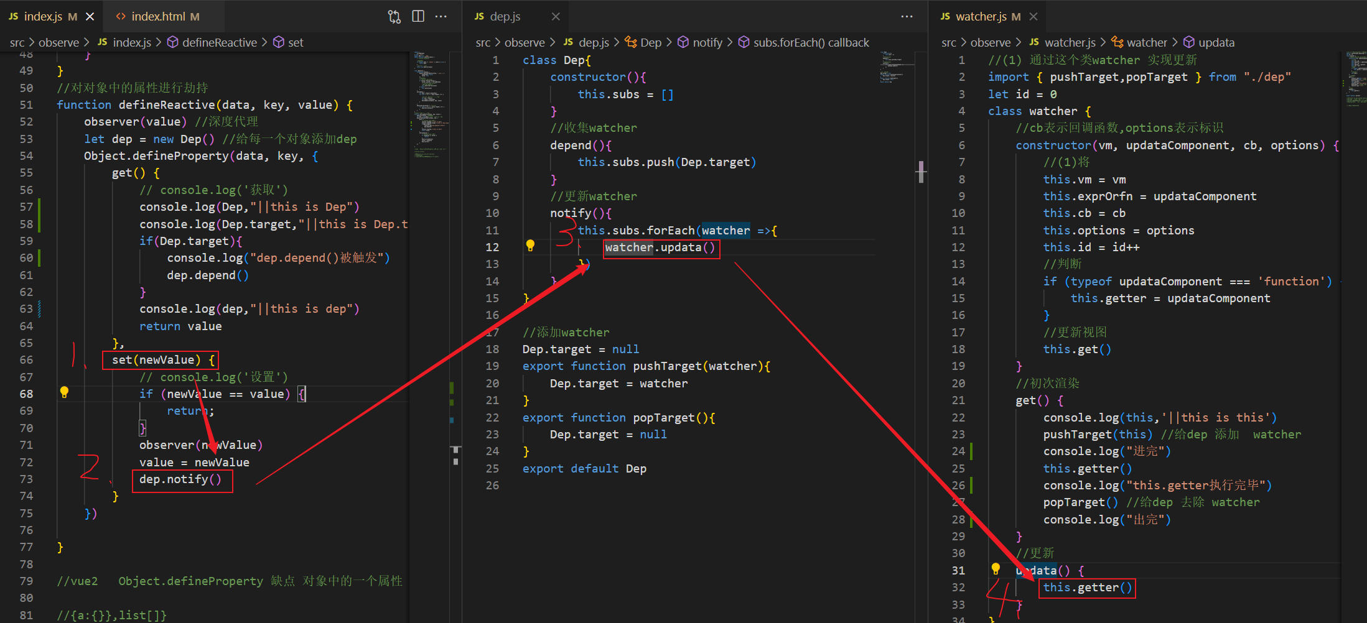Screen dimensions: 1367x623
Task: Click 'popTarget()' on line 27 in watcher.js
Action: (x=1081, y=502)
